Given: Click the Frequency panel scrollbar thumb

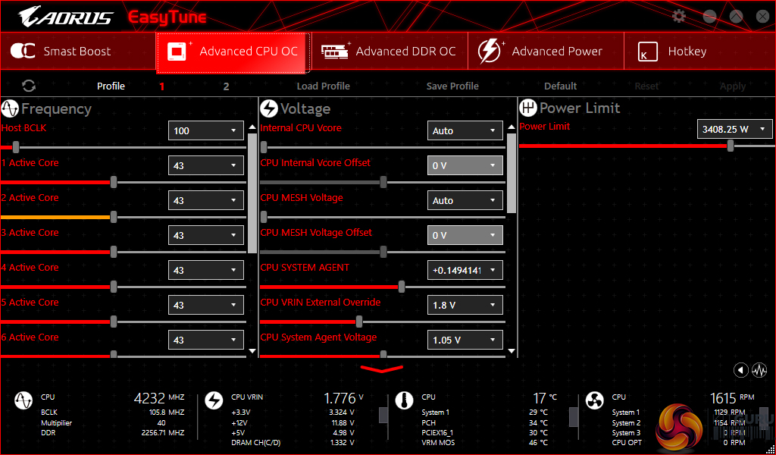Looking at the screenshot, I should click(x=252, y=193).
